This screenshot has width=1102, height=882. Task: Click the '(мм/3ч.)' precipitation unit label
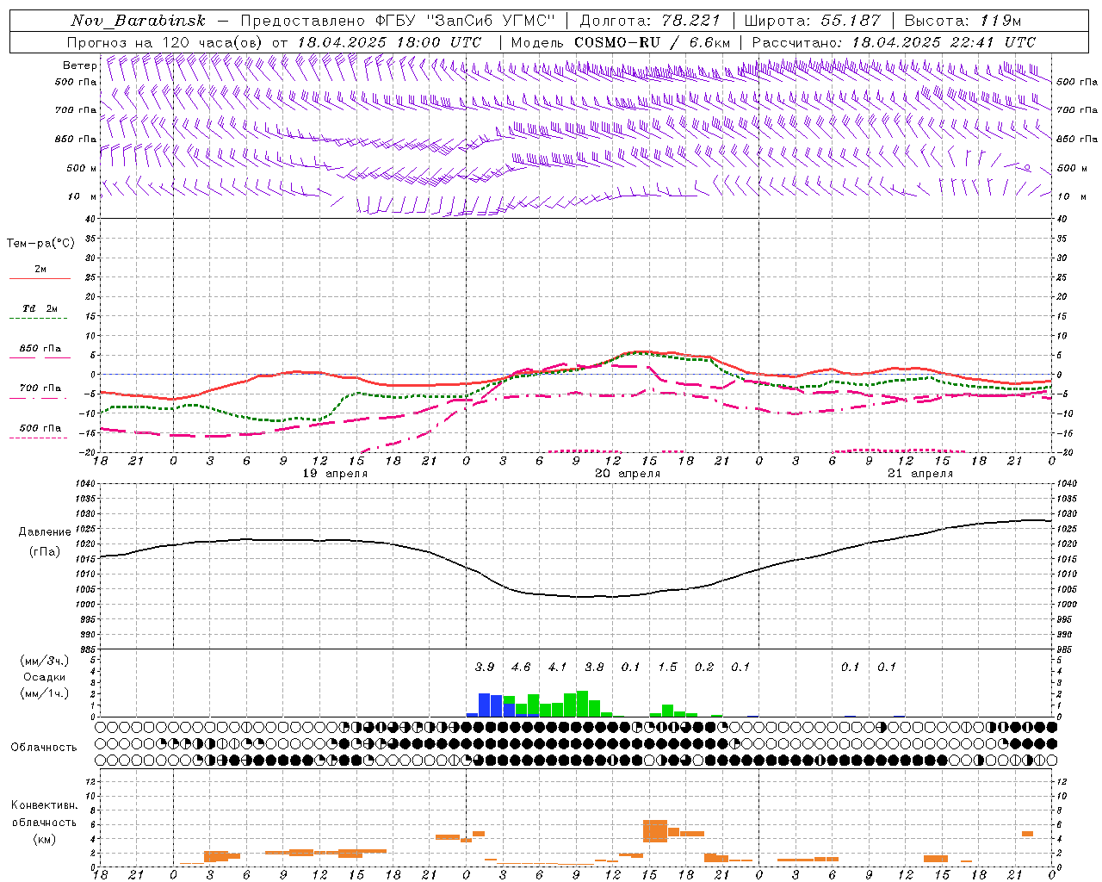(44, 661)
